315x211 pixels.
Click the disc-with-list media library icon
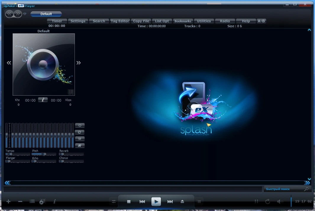(43, 202)
